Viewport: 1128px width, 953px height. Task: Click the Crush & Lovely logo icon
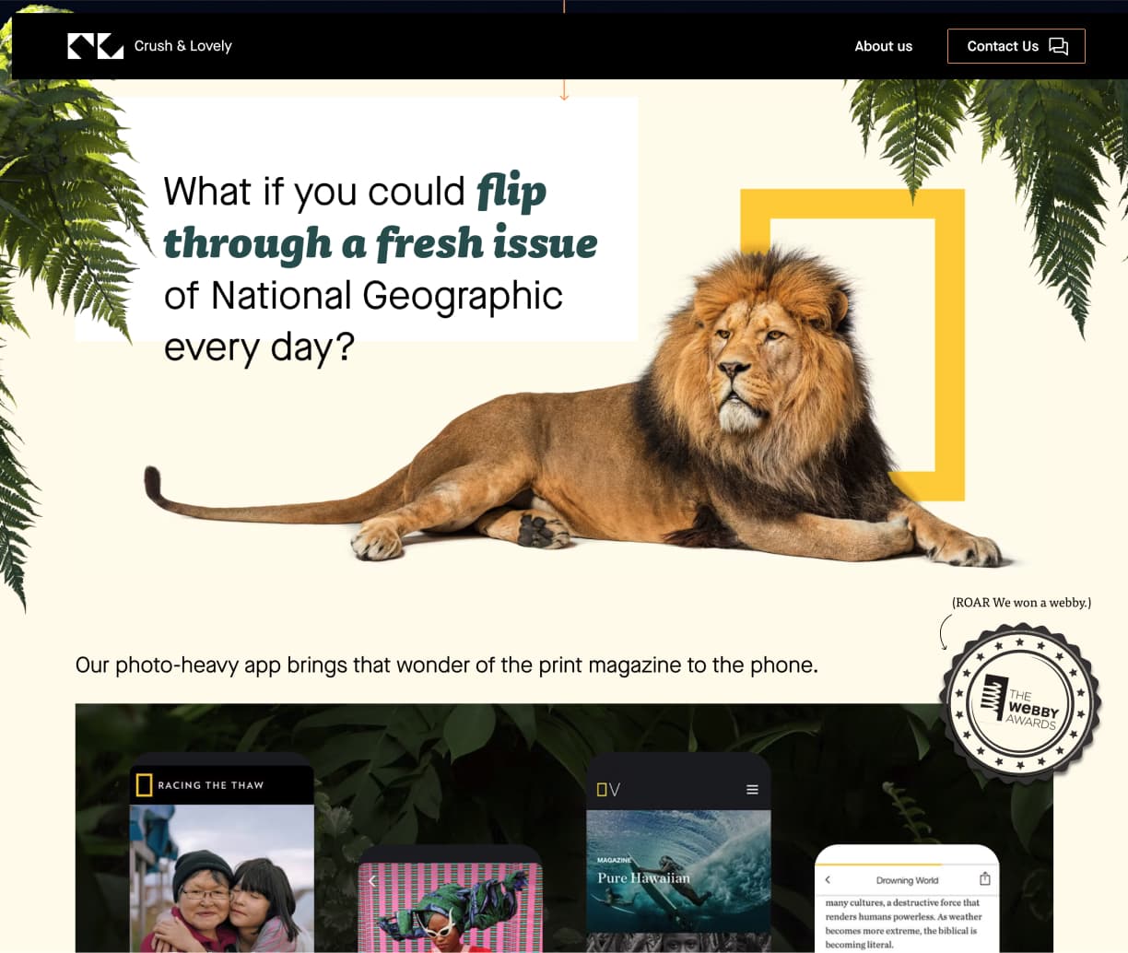pyautogui.click(x=95, y=46)
